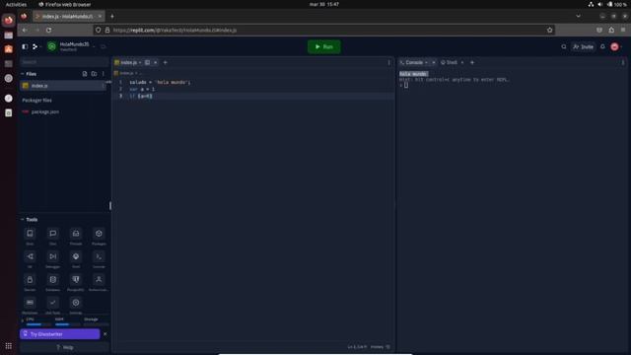631x355 pixels.
Task: Open the Threads tool
Action: point(76,237)
